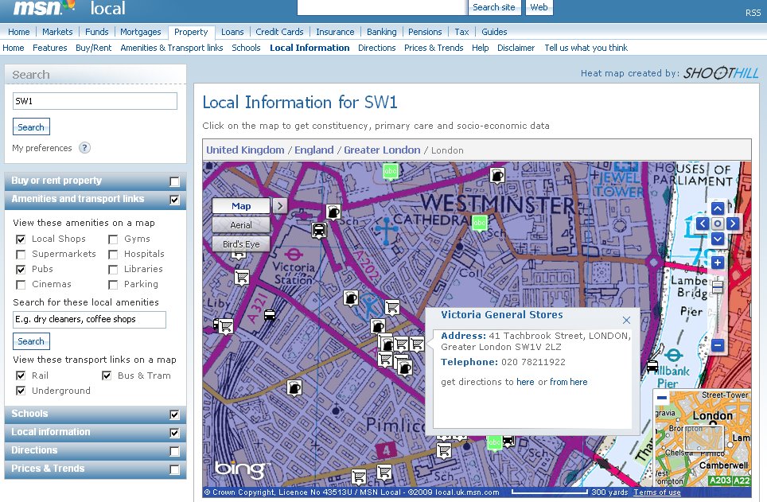Switch to Aerial map view
The width and height of the screenshot is (767, 502).
(240, 225)
